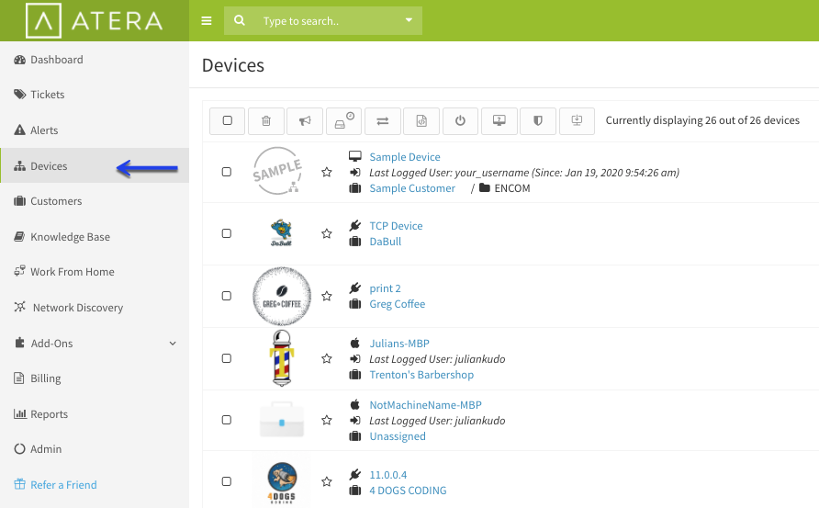
Task: Check the Julians-MBP row checkbox
Action: coord(227,358)
